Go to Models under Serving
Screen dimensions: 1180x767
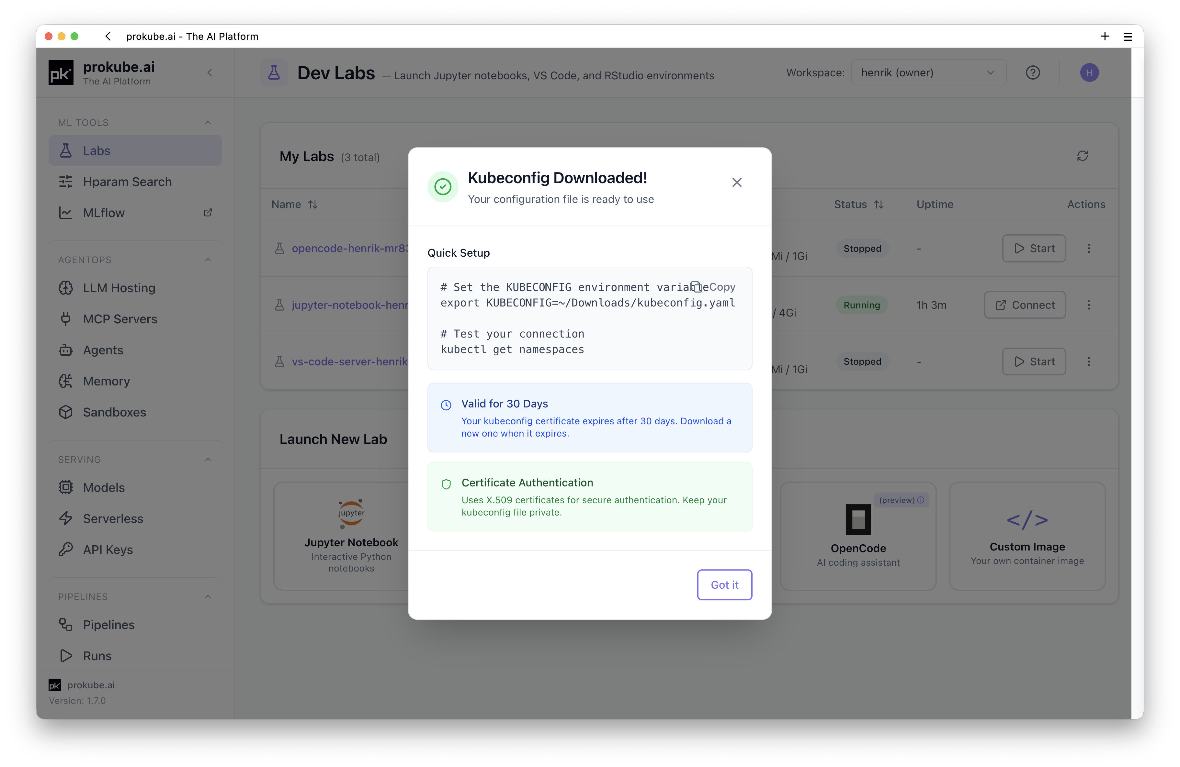tap(135, 488)
